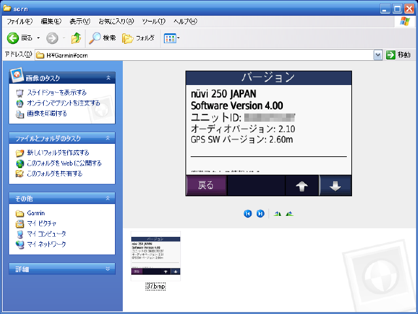Click the Garmin folder icon
This screenshot has width=418, height=314.
[x=20, y=213]
